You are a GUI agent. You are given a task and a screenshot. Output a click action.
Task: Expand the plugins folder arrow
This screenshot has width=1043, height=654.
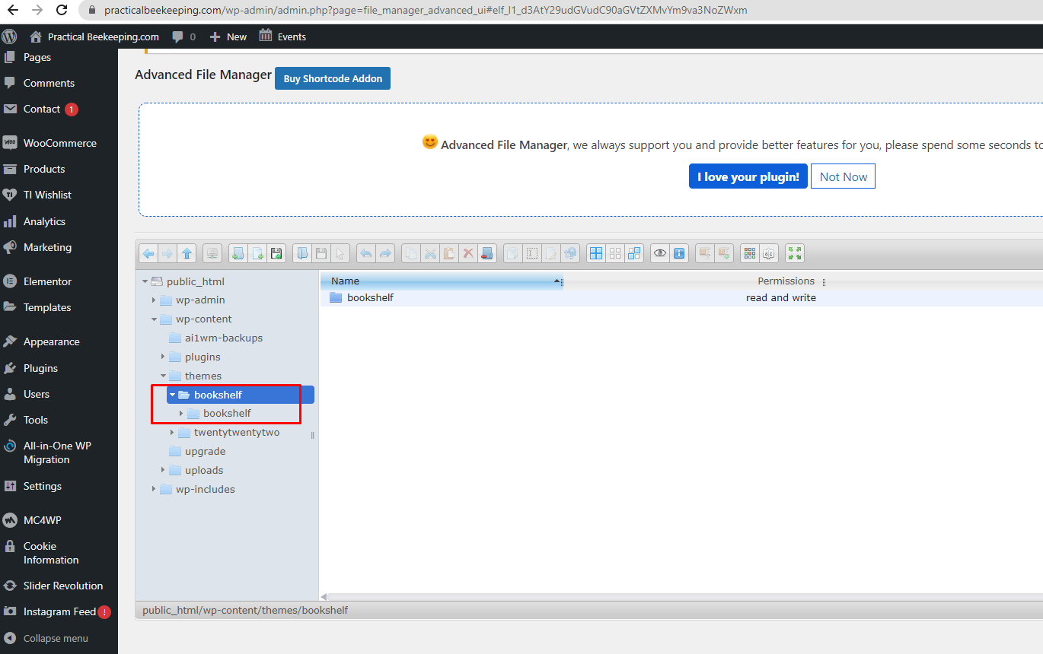(163, 357)
